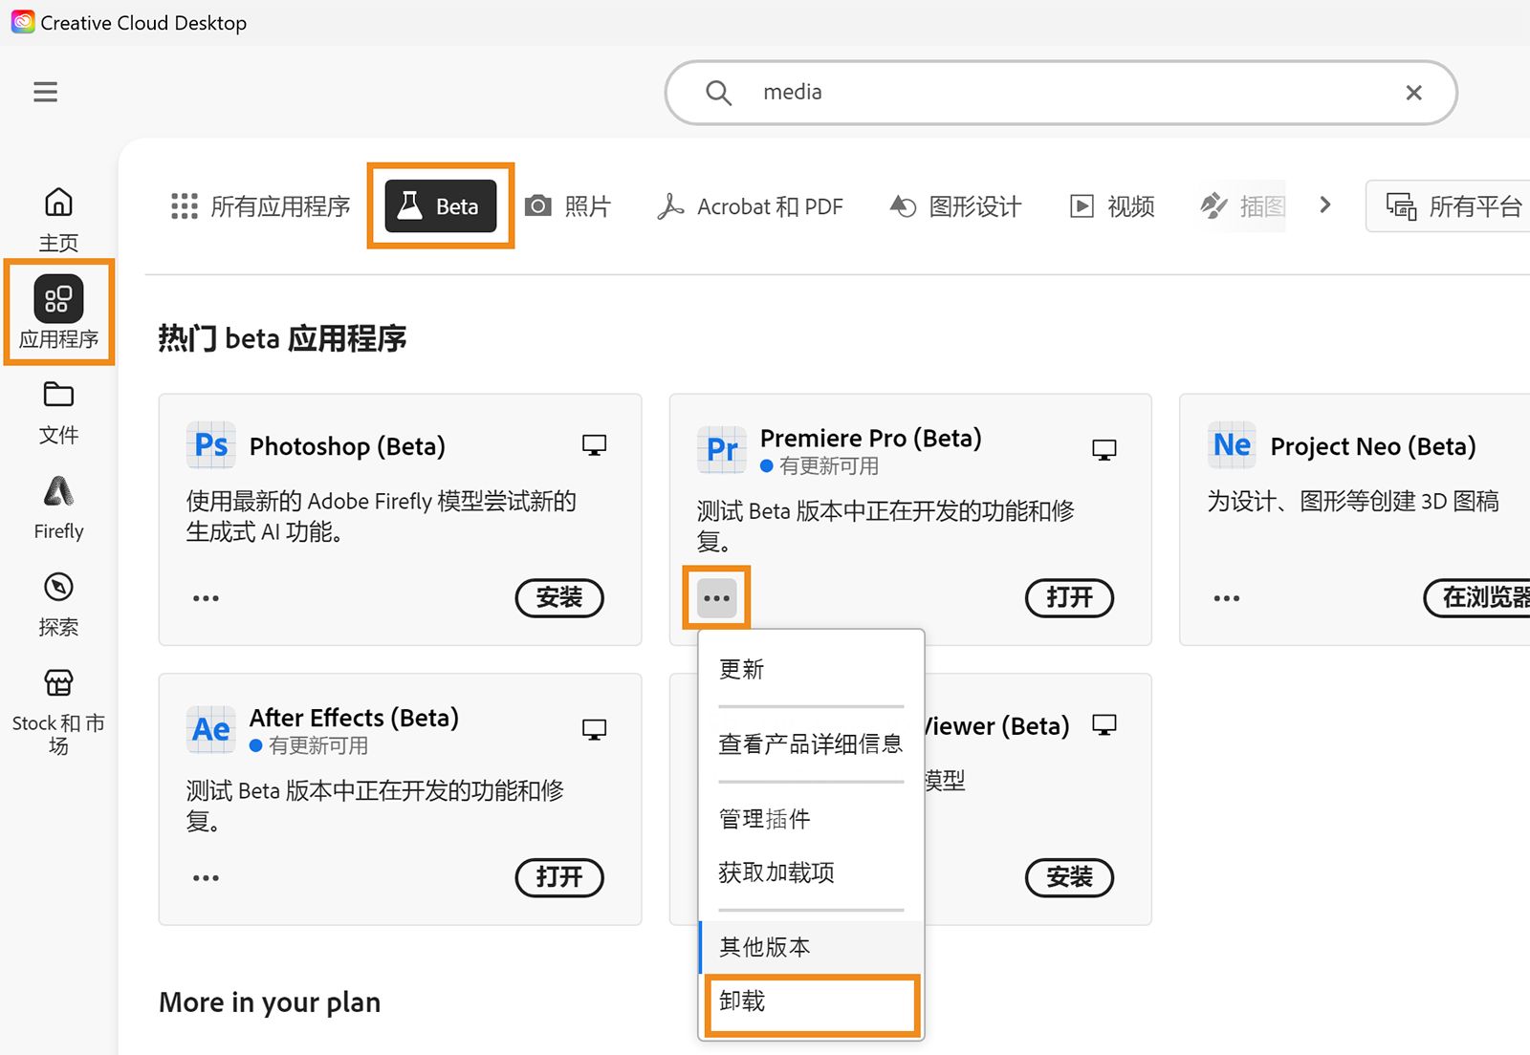Screen dimensions: 1530x1055
Task: Show more categories with right chevron
Action: (x=1324, y=205)
